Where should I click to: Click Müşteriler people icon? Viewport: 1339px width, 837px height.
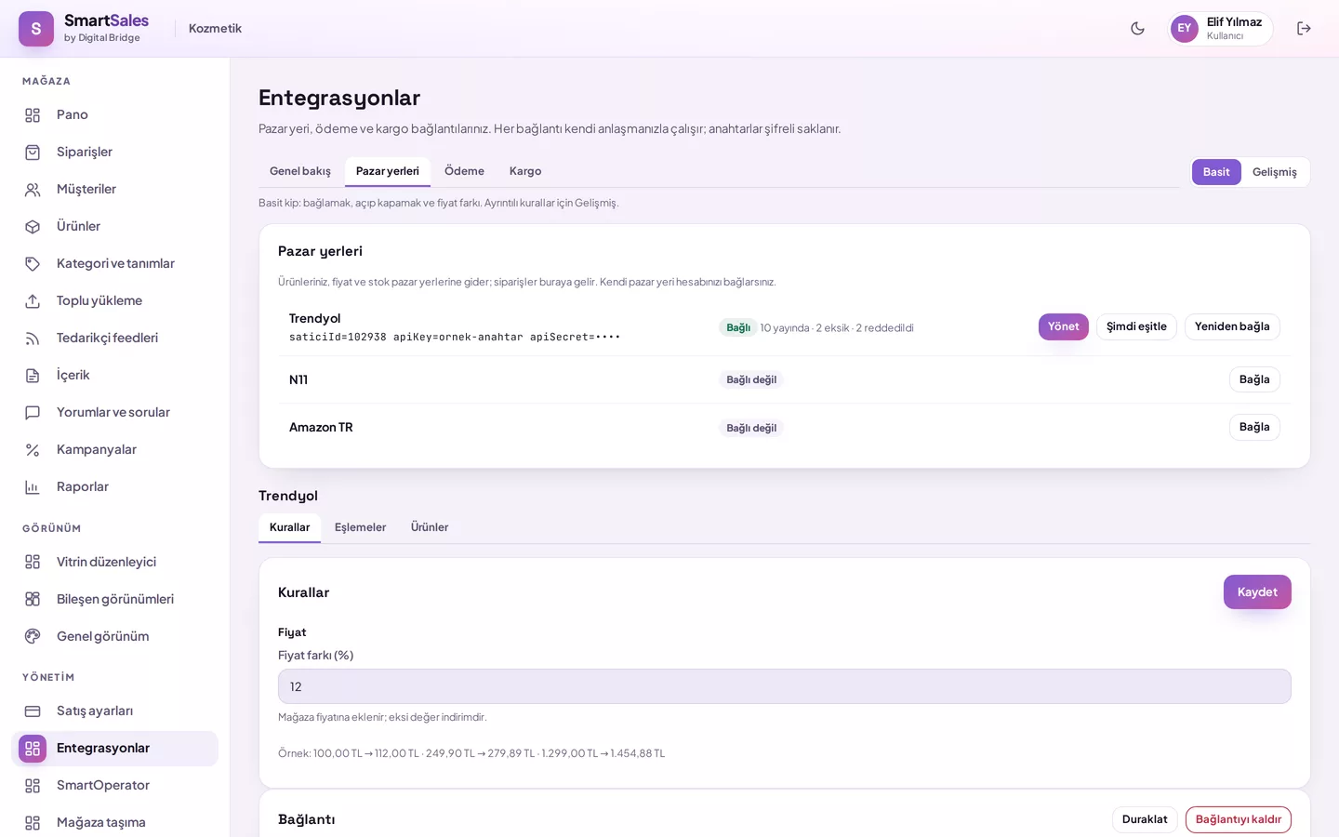[x=33, y=190]
